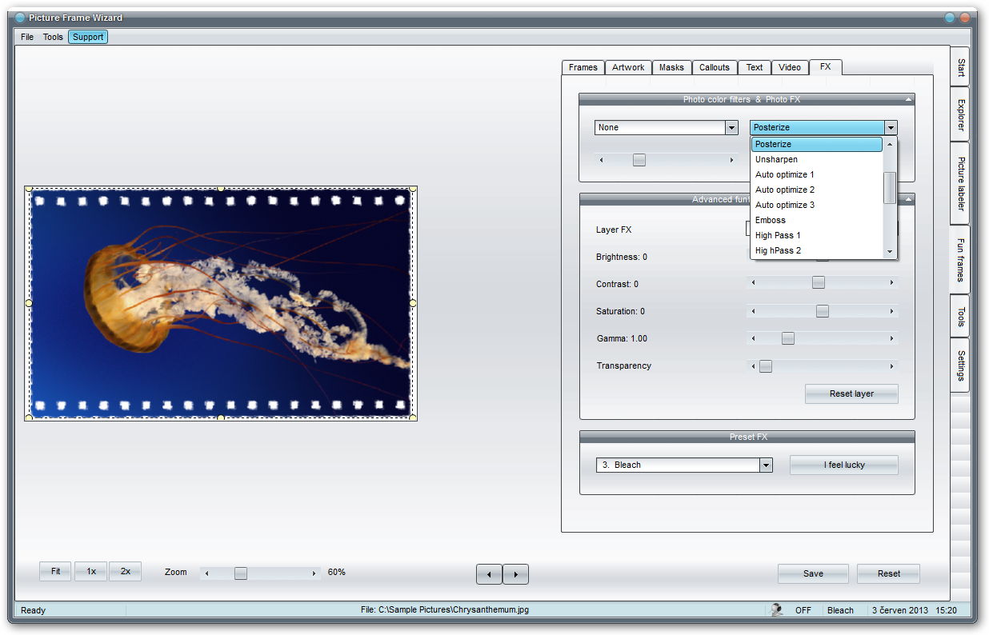Click the right arrow of the Gamma slider
The width and height of the screenshot is (989, 635).
coord(891,338)
